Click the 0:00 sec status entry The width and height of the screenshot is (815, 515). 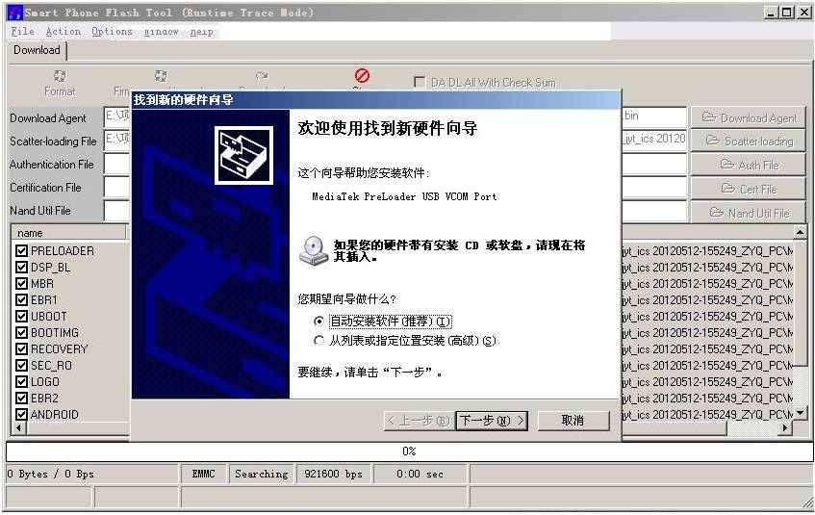click(x=420, y=474)
